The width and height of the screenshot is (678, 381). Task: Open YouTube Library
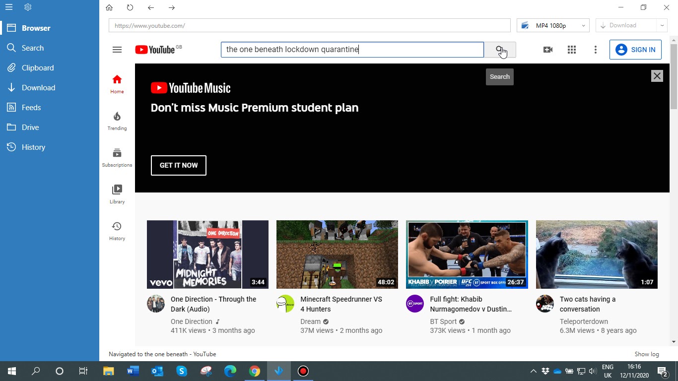coord(117,194)
